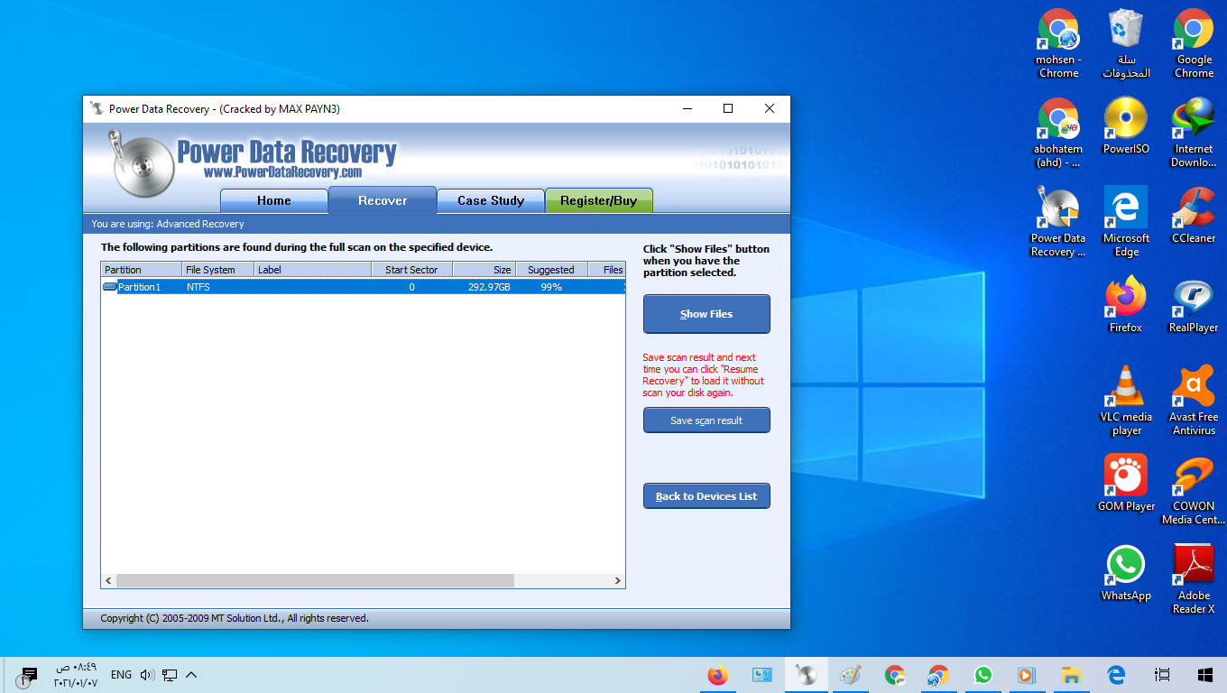This screenshot has width=1227, height=693.
Task: Click the www.PowerDataRecovery.com banner text
Action: pyautogui.click(x=282, y=172)
